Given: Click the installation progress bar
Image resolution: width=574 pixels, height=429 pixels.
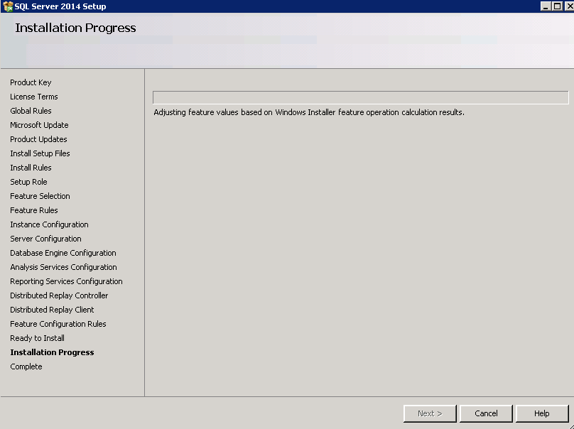Looking at the screenshot, I should [361, 97].
